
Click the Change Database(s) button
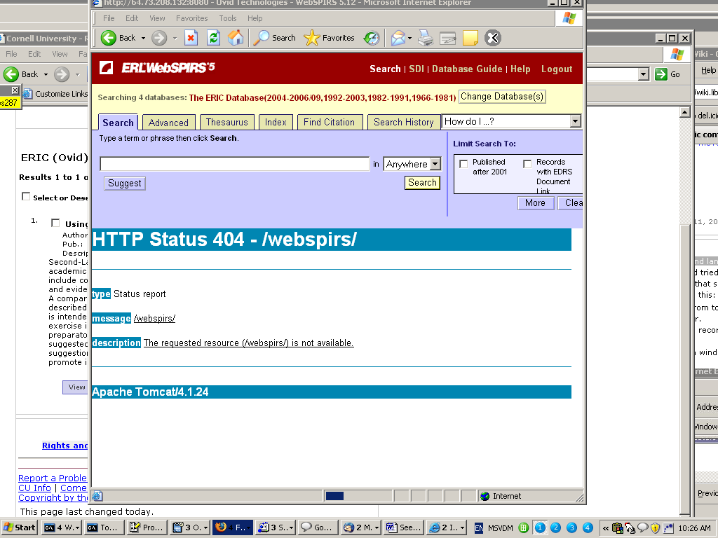click(502, 97)
